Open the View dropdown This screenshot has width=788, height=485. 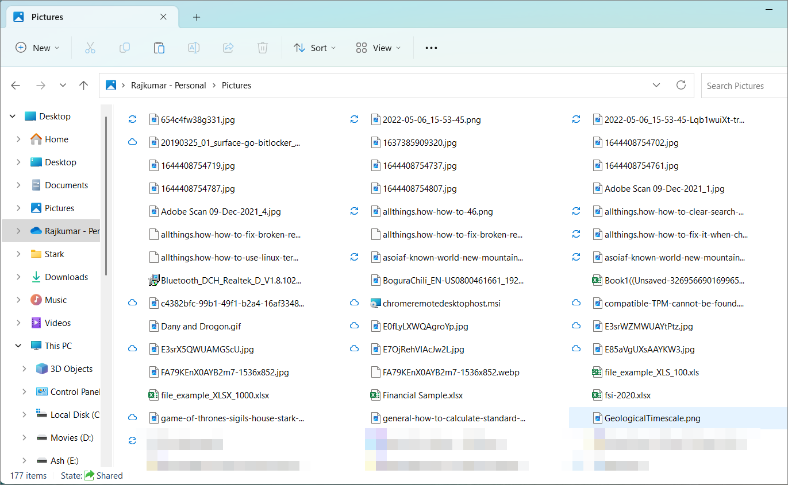point(378,48)
